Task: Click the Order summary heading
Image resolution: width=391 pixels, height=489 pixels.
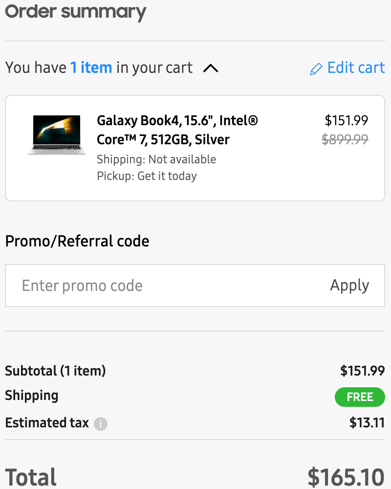Action: (x=76, y=11)
